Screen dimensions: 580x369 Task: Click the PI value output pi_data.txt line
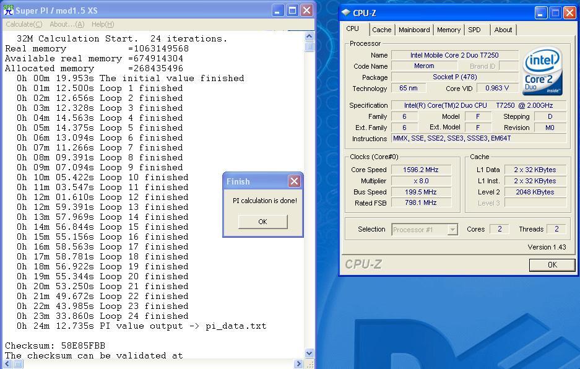141,326
